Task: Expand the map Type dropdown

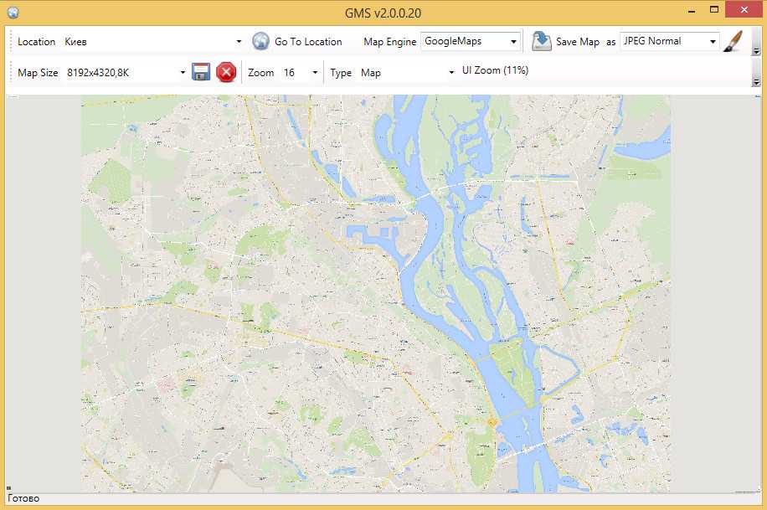Action: pyautogui.click(x=451, y=72)
